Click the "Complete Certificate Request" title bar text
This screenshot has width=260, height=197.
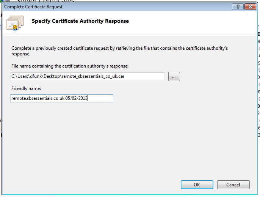[34, 7]
